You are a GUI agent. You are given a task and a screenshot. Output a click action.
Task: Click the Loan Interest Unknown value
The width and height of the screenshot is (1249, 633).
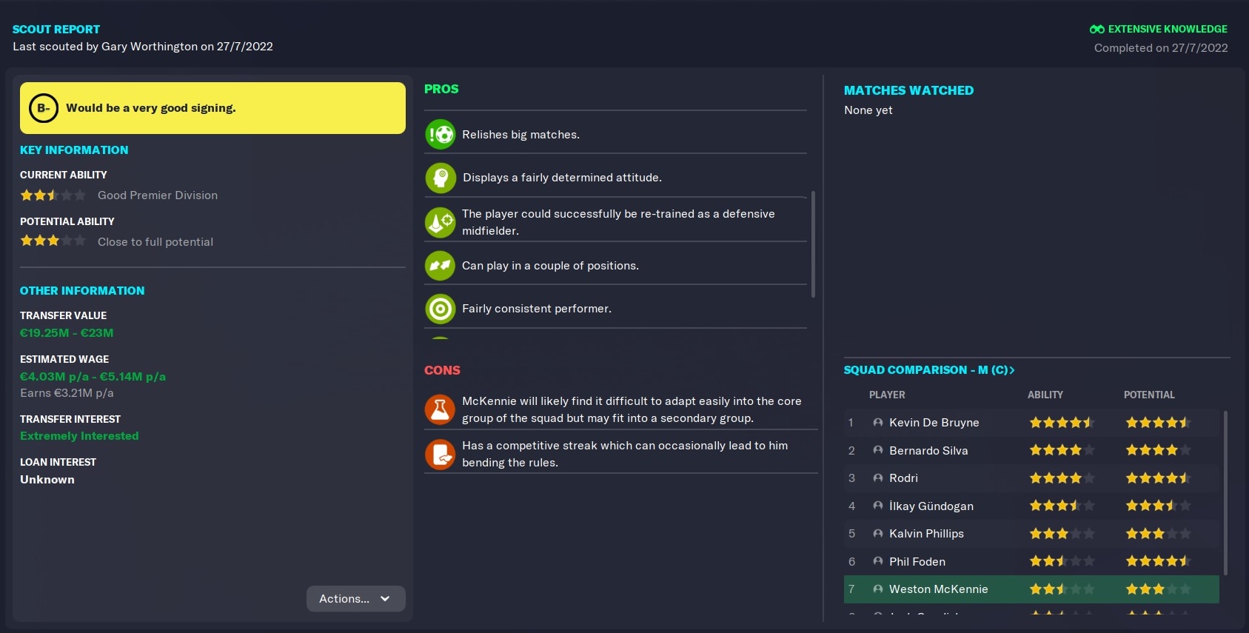(47, 480)
